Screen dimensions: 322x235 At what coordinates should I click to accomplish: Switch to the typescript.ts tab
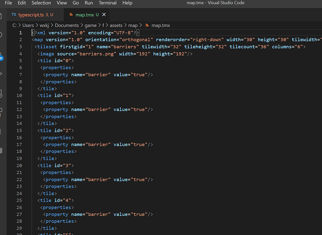click(35, 15)
